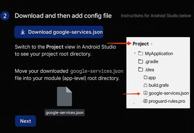The image size is (194, 133).
Task: Select the MyApplication folder icon
Action: pyautogui.click(x=141, y=53)
